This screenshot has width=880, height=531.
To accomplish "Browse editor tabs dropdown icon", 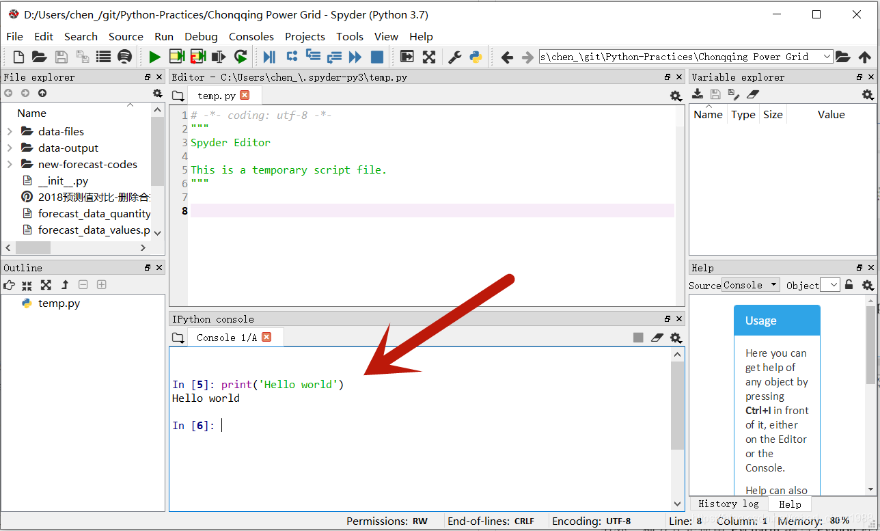I will click(x=178, y=96).
